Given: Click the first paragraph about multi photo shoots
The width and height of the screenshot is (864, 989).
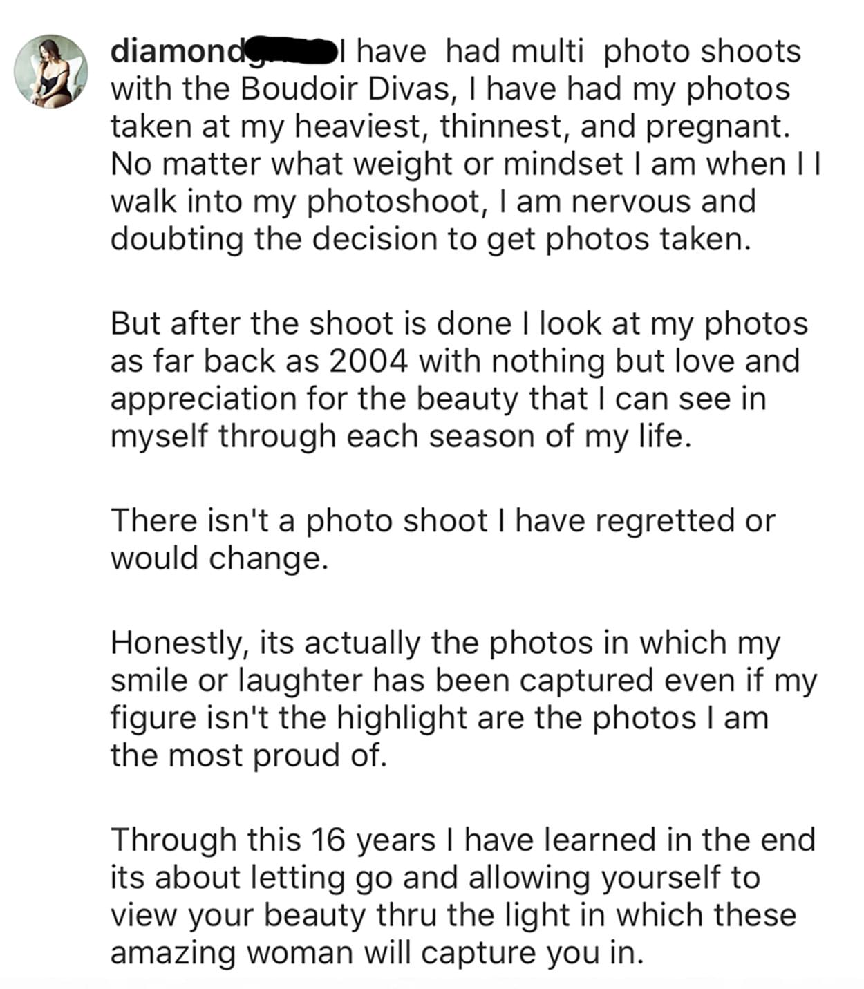Looking at the screenshot, I should [x=464, y=145].
